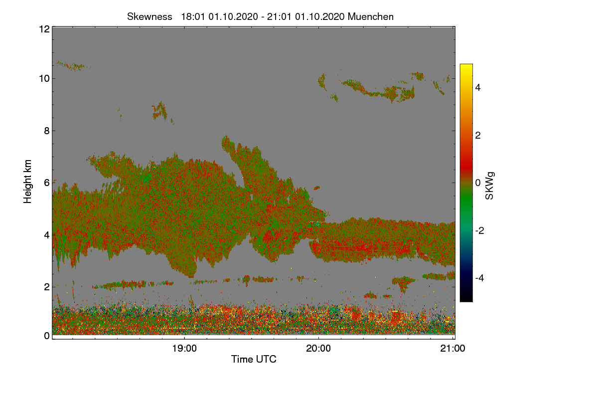Click the '21:00' time tick label

click(x=453, y=349)
